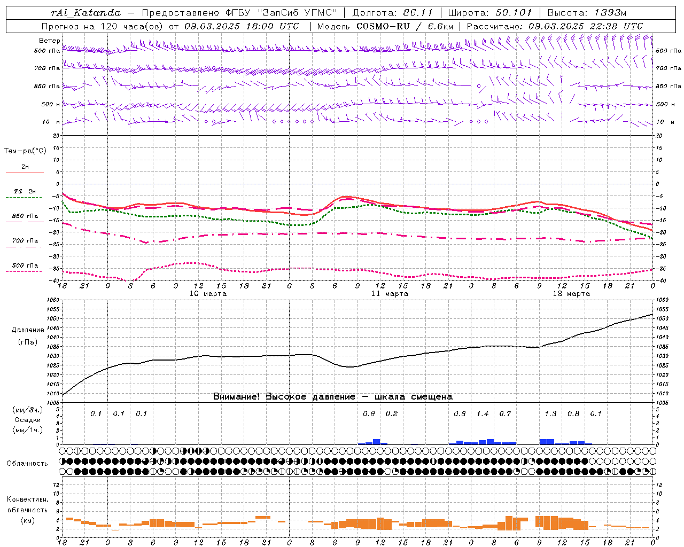
Task: Click the 'Облачность' cloudiness label
Action: pos(27,464)
